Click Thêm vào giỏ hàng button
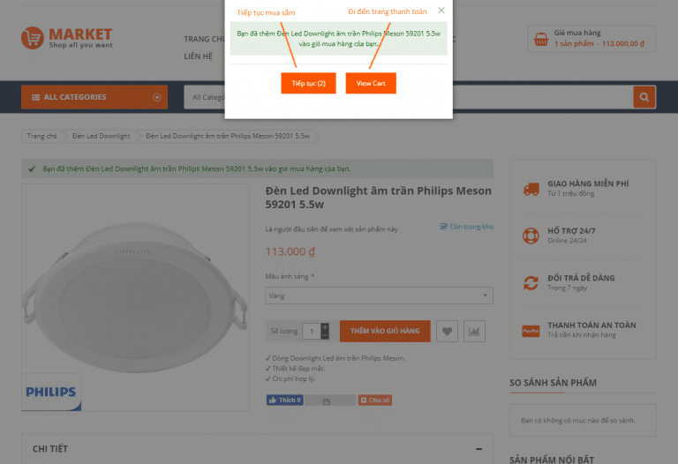This screenshot has width=678, height=464. click(385, 331)
